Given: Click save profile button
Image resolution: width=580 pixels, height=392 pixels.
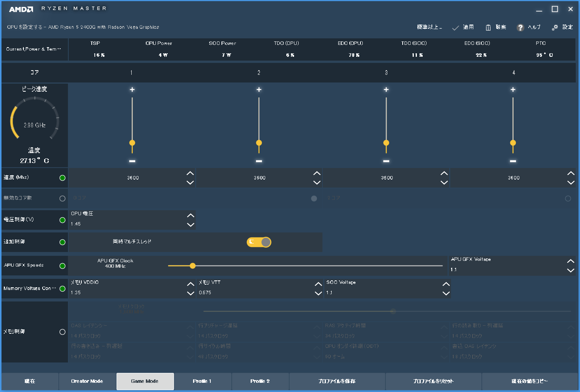Looking at the screenshot, I should pos(337,381).
